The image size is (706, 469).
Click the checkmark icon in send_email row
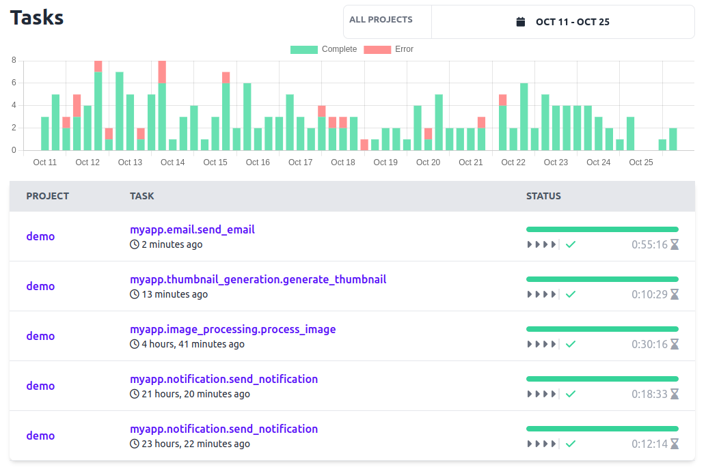point(571,244)
